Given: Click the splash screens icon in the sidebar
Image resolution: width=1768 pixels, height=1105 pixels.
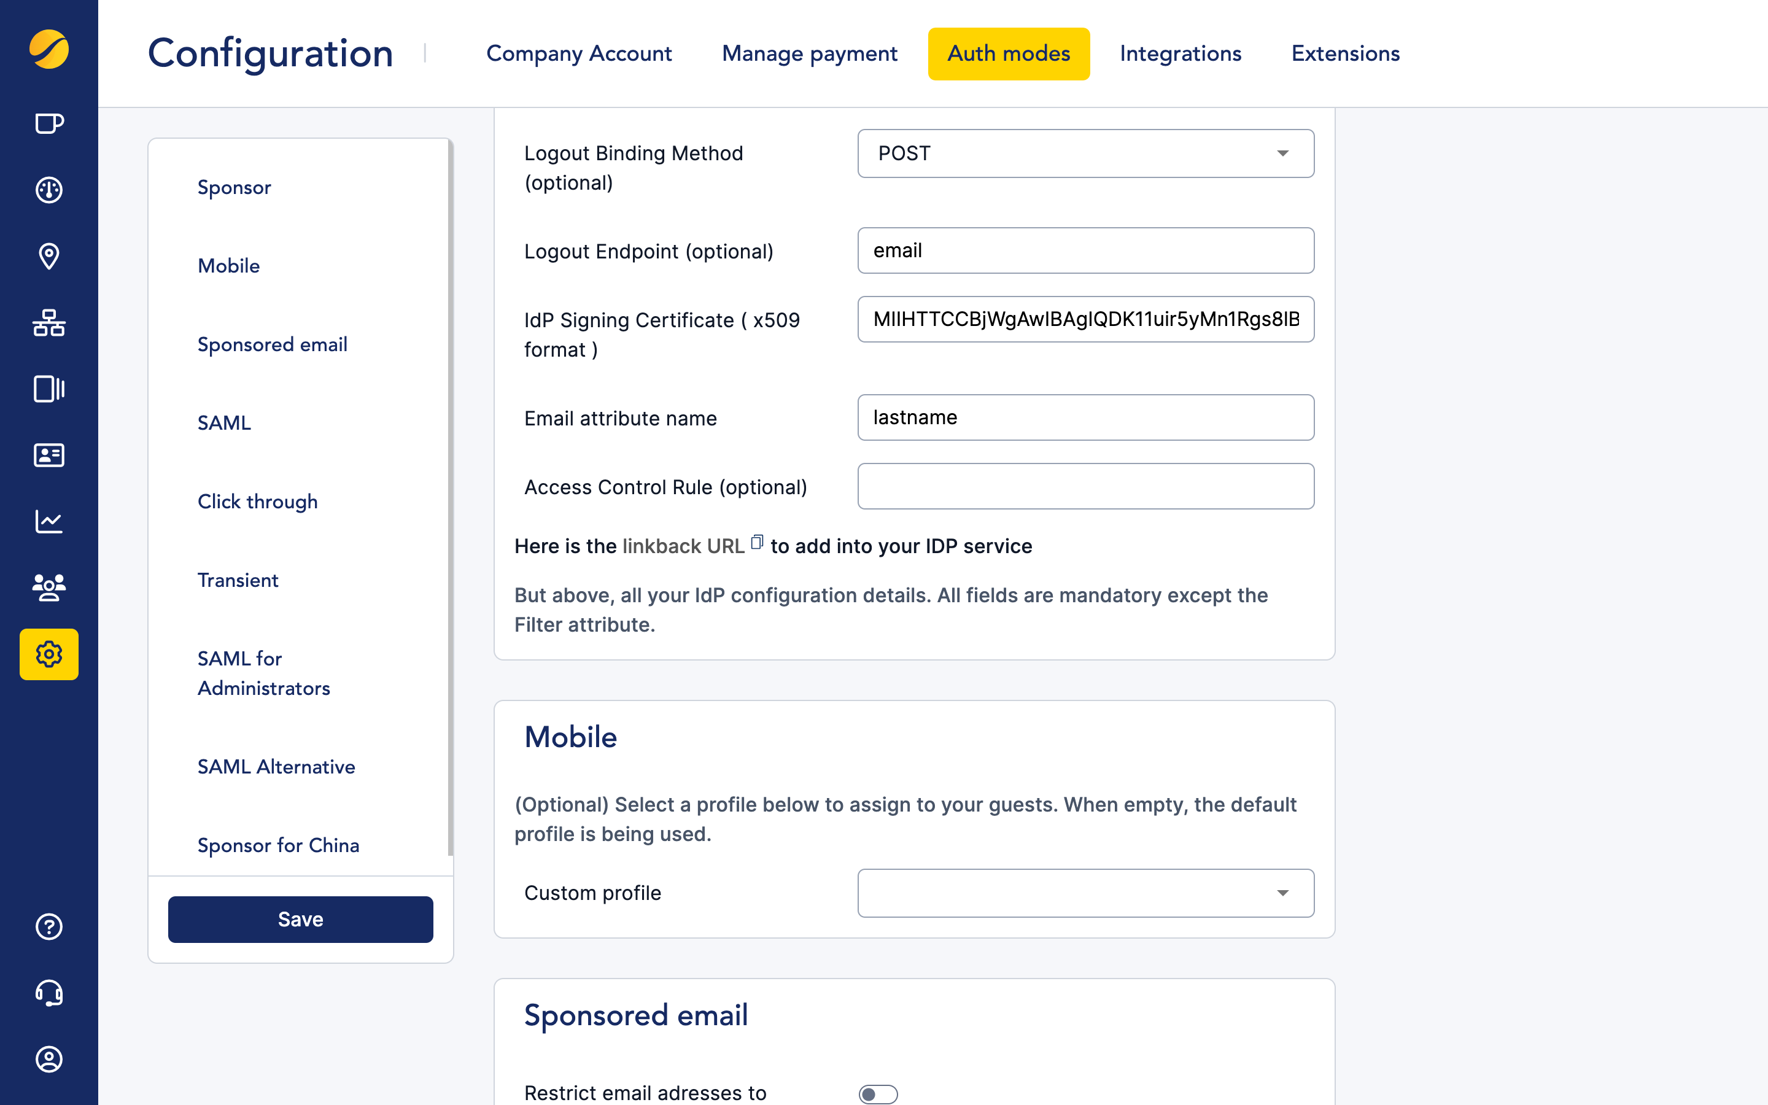Looking at the screenshot, I should 48,389.
